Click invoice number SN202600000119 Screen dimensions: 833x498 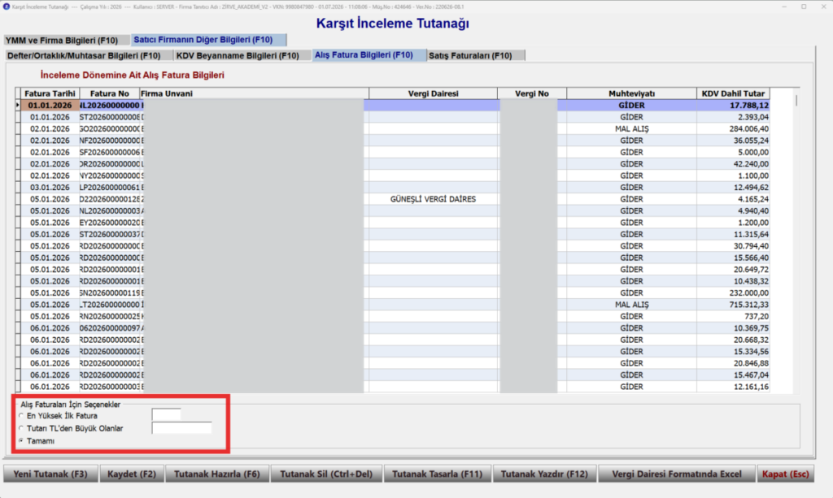(111, 293)
